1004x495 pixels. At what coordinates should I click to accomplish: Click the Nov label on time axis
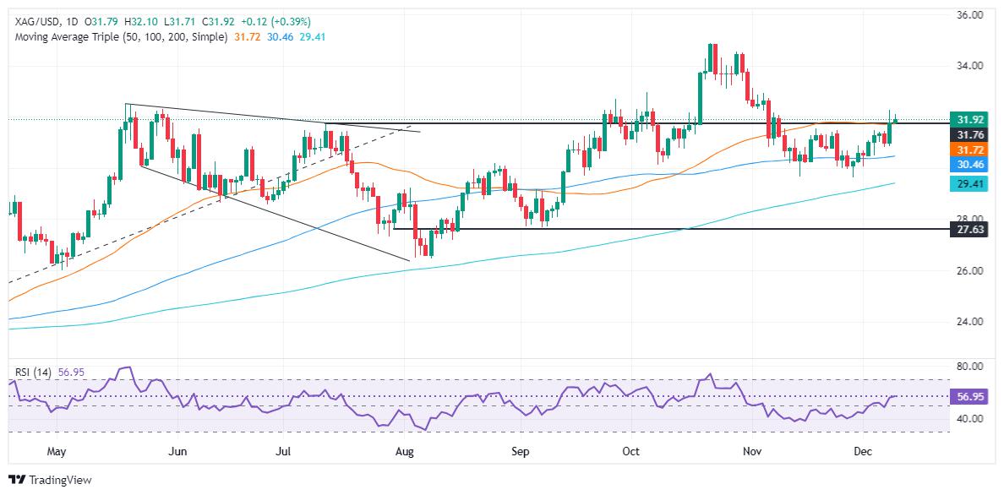coord(752,453)
